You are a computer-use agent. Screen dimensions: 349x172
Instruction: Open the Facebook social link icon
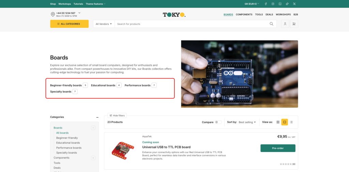[266, 4]
